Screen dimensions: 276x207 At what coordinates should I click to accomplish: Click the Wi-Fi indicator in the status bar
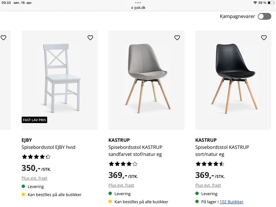coord(256,3)
